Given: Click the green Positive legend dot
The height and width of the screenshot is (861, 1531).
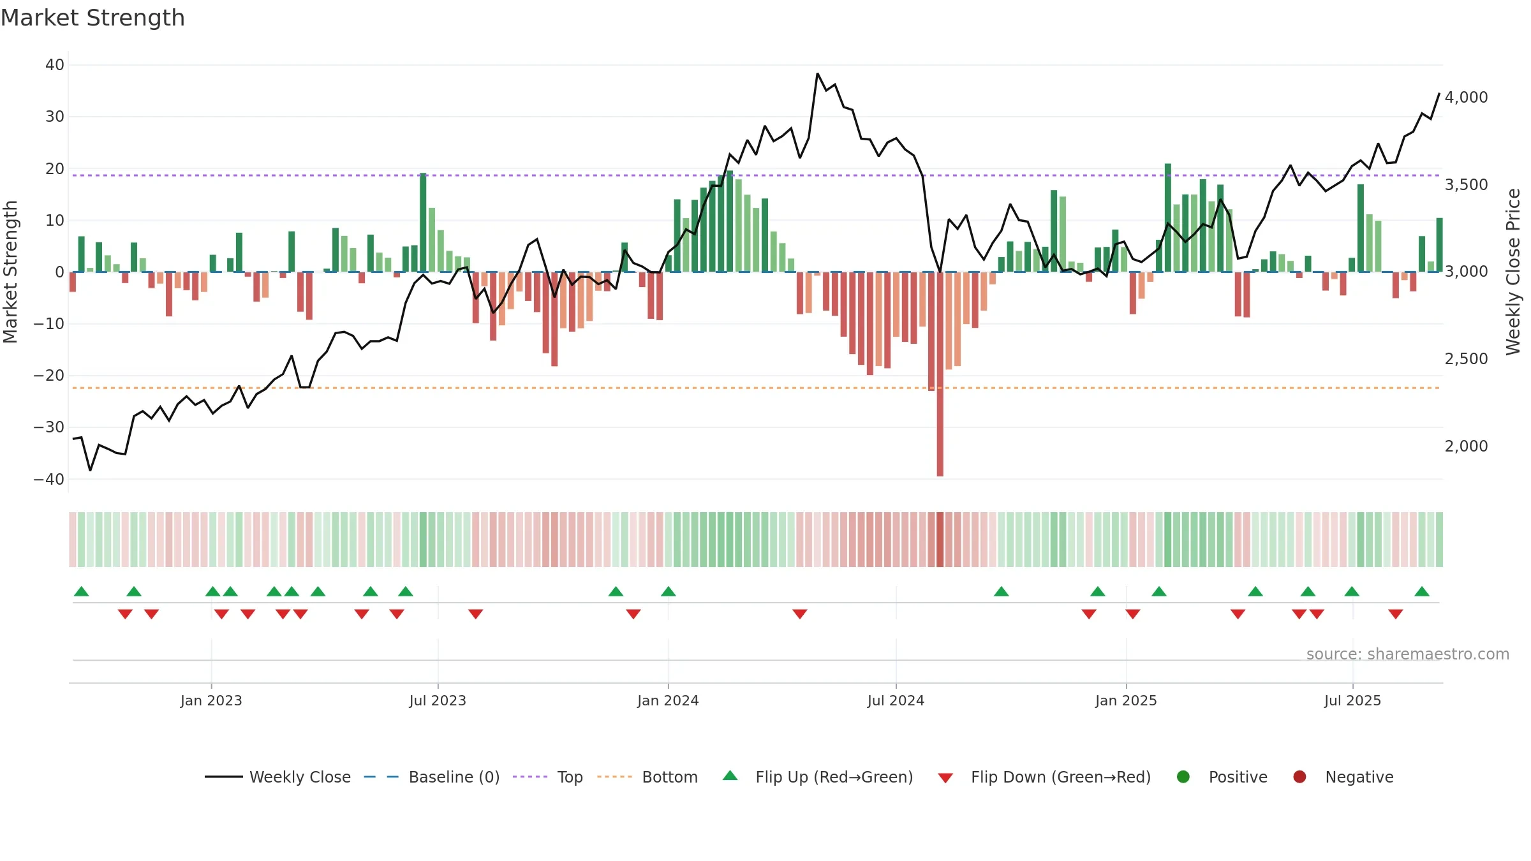Looking at the screenshot, I should pos(1183,777).
